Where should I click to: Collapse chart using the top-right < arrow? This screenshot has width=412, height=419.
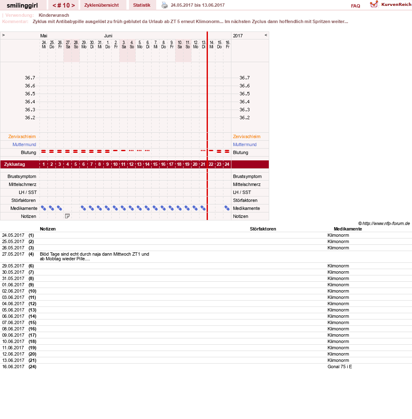point(266,35)
